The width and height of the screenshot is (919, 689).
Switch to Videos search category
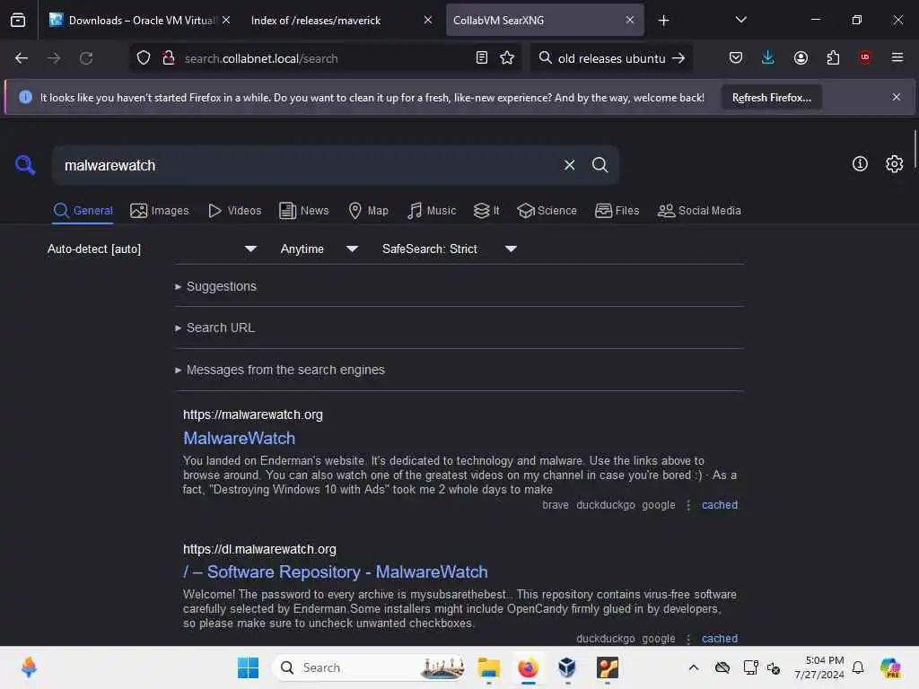[235, 210]
